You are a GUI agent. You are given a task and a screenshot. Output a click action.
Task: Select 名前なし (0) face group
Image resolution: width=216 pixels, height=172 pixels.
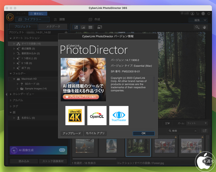[x=28, y=118]
